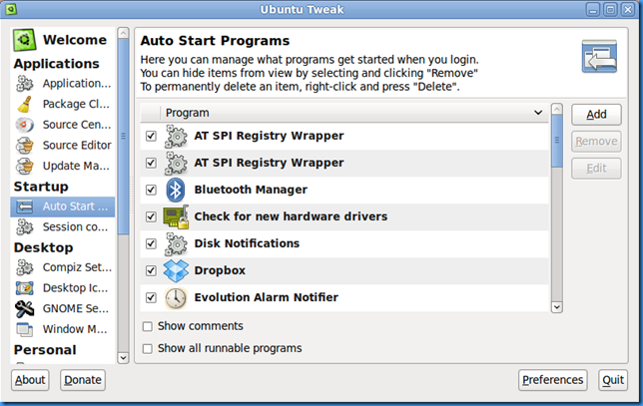
Task: Click the second AT SPI Registry Wrapper gear icon
Action: point(177,163)
